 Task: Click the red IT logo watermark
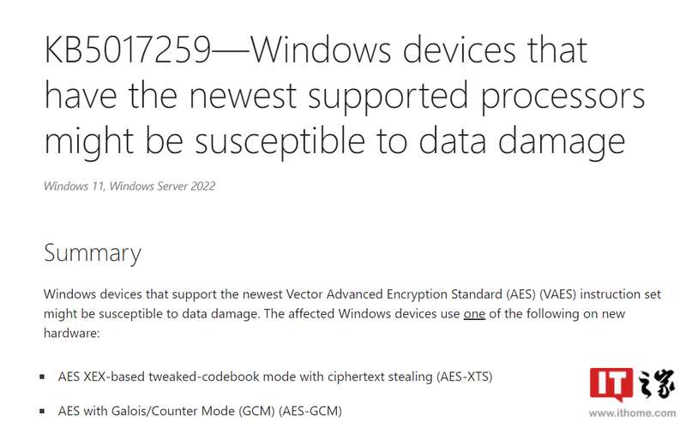click(x=611, y=385)
